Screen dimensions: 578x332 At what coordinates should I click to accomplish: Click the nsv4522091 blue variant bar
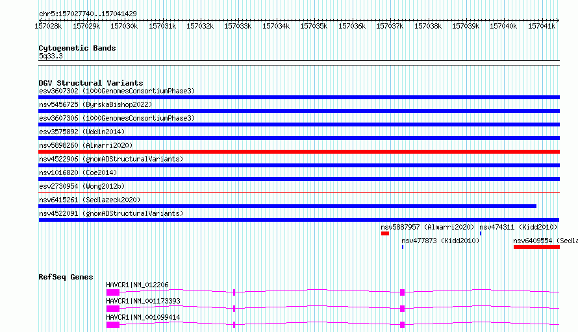[x=299, y=220]
